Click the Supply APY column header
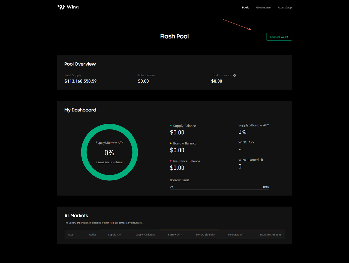Image resolution: width=349 pixels, height=263 pixels. click(x=115, y=235)
